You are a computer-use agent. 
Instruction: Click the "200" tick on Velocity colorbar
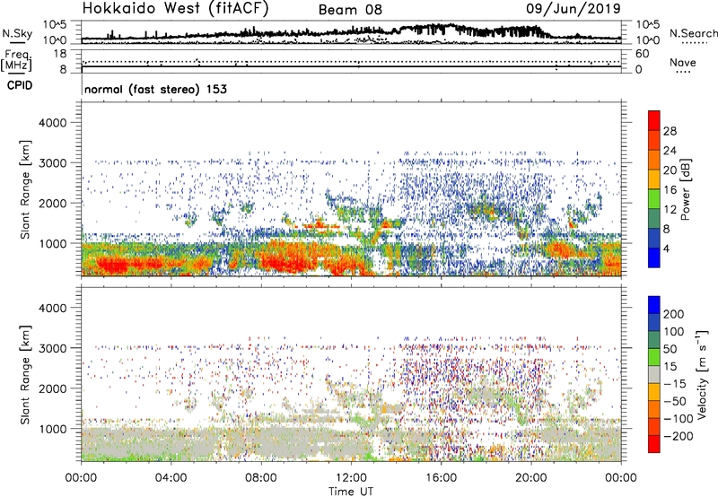click(x=674, y=314)
